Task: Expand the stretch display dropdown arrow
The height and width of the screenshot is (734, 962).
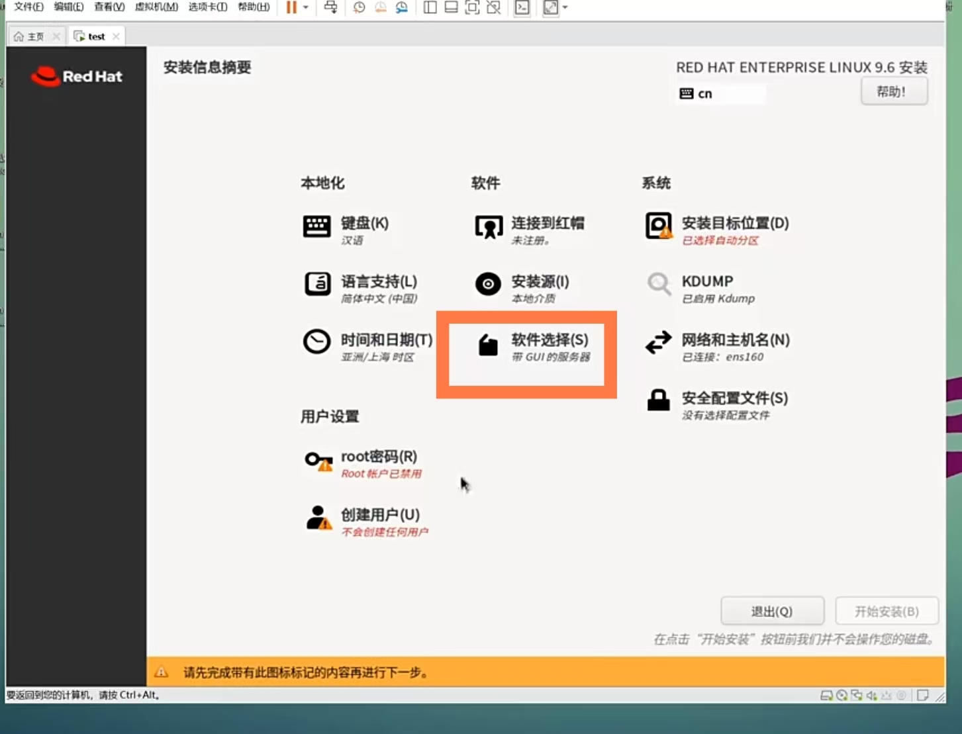Action: click(x=565, y=7)
